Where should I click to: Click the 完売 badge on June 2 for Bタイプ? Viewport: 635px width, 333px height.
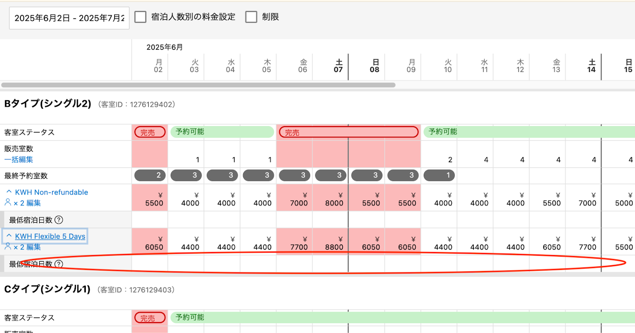(x=150, y=132)
